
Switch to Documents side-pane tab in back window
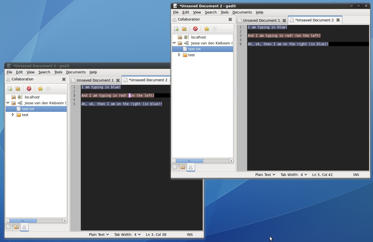click(8, 227)
